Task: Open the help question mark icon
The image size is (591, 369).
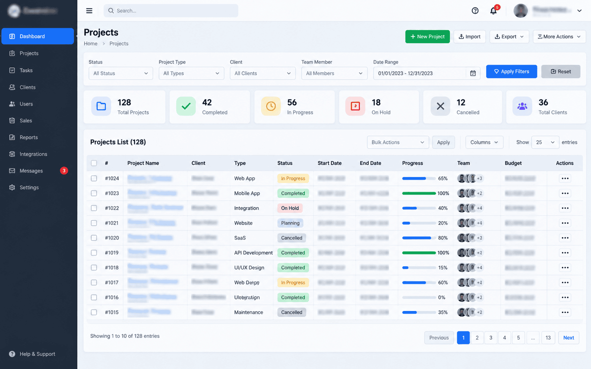Action: [x=475, y=11]
